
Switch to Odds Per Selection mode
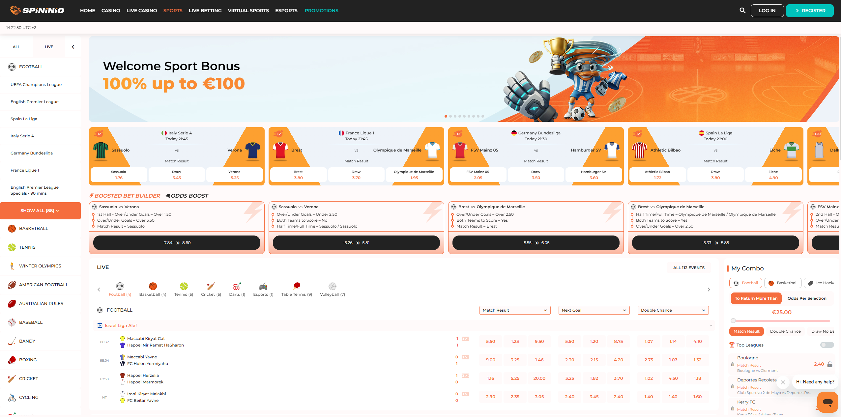[x=807, y=298]
